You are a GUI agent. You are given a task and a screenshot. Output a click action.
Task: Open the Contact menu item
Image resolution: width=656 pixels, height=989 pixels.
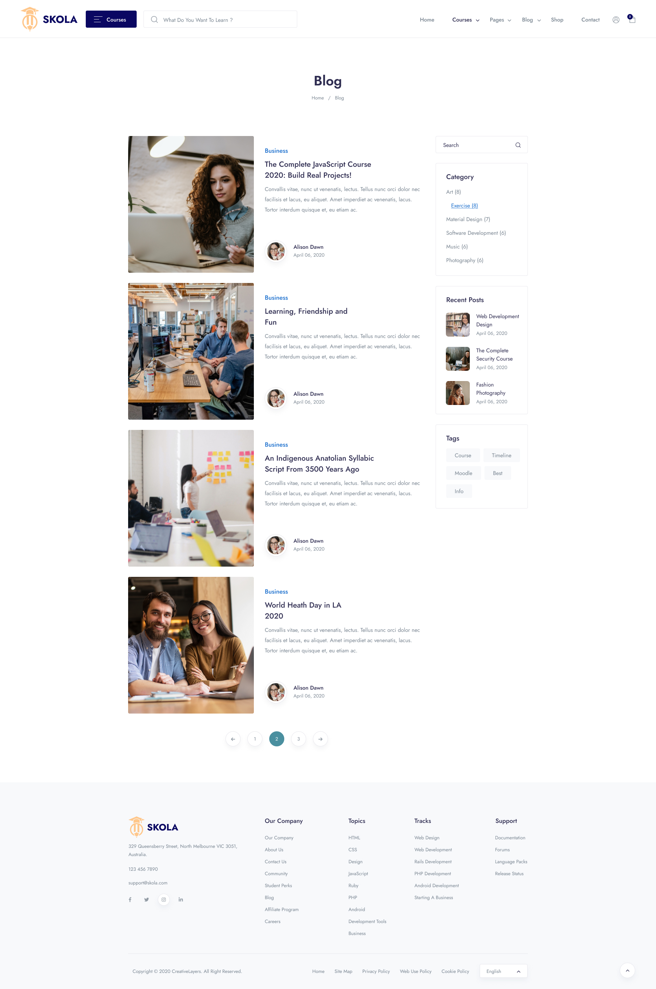point(590,20)
